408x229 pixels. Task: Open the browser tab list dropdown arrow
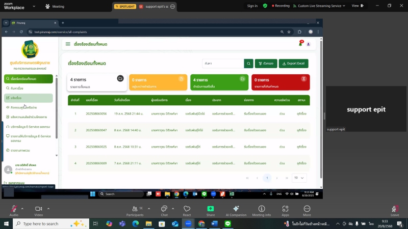click(6, 23)
